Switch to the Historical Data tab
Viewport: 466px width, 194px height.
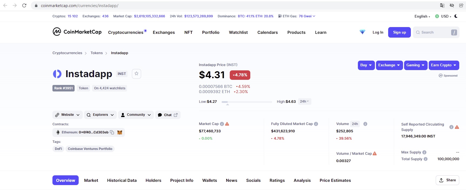point(122,180)
